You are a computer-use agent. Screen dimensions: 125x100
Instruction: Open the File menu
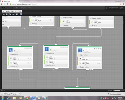click(17, 8)
